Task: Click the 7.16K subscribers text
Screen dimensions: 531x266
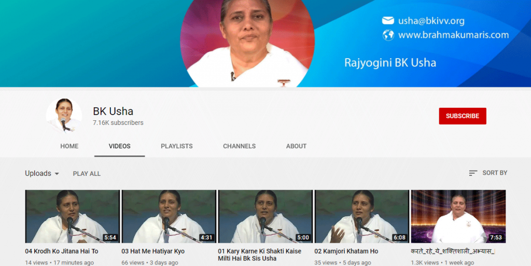Action: pyautogui.click(x=118, y=123)
